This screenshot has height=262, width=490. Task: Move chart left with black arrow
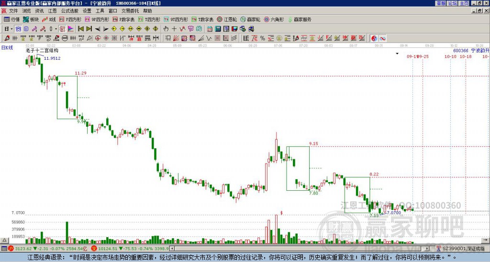pos(98,29)
